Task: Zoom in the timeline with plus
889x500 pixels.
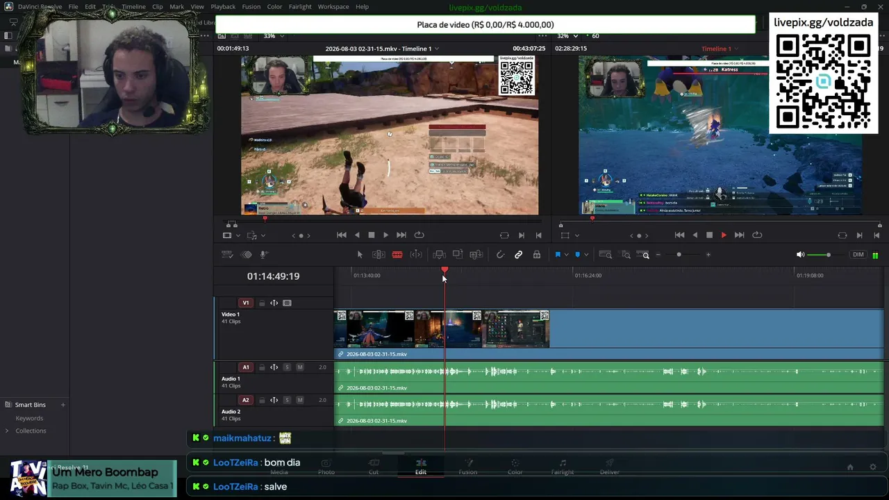Action: coord(708,255)
